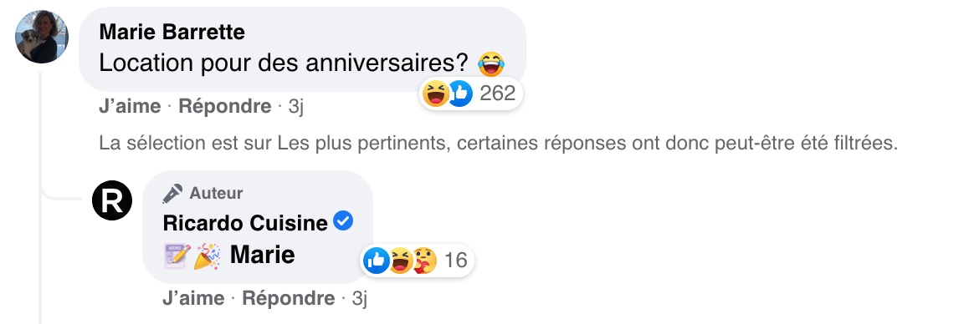Screen dimensions: 964x324
Task: View the 16 reactions on Ricardo's reply
Action: click(455, 261)
